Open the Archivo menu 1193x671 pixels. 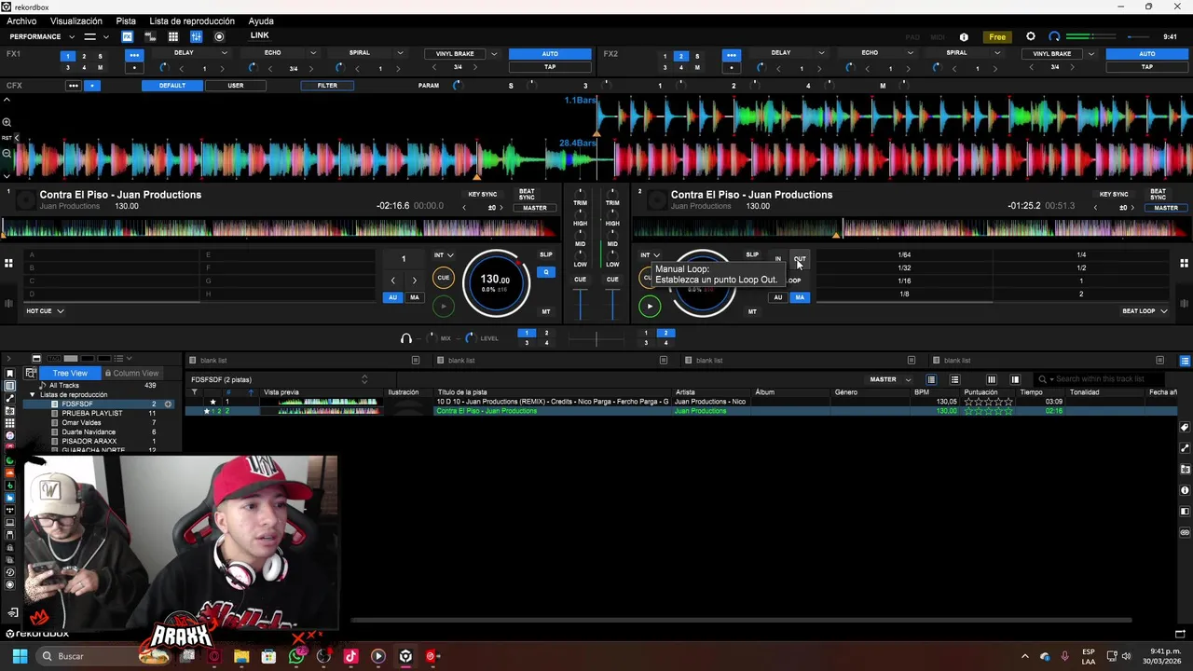(x=21, y=21)
